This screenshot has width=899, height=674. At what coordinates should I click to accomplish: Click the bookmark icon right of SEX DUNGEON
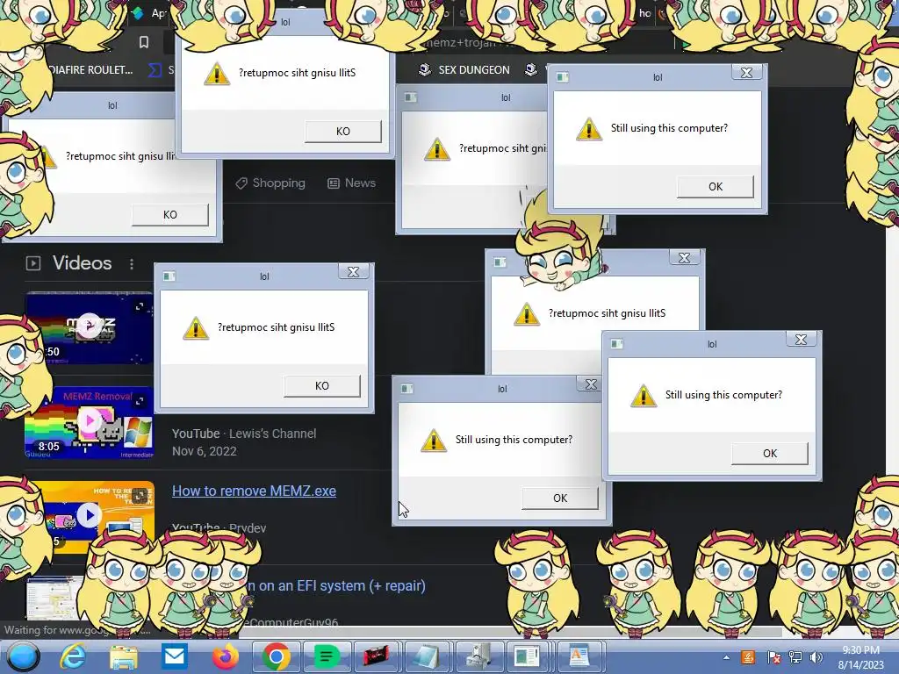531,70
